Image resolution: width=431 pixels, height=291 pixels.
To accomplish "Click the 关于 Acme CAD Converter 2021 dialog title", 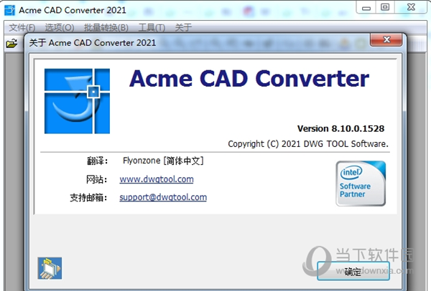I will tap(93, 43).
